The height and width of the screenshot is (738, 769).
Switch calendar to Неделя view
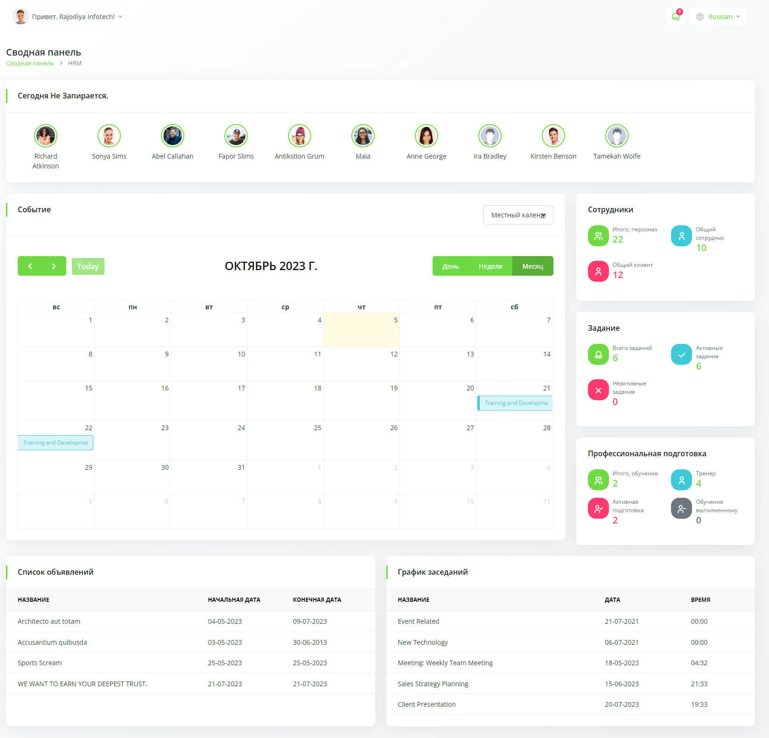[x=490, y=266]
